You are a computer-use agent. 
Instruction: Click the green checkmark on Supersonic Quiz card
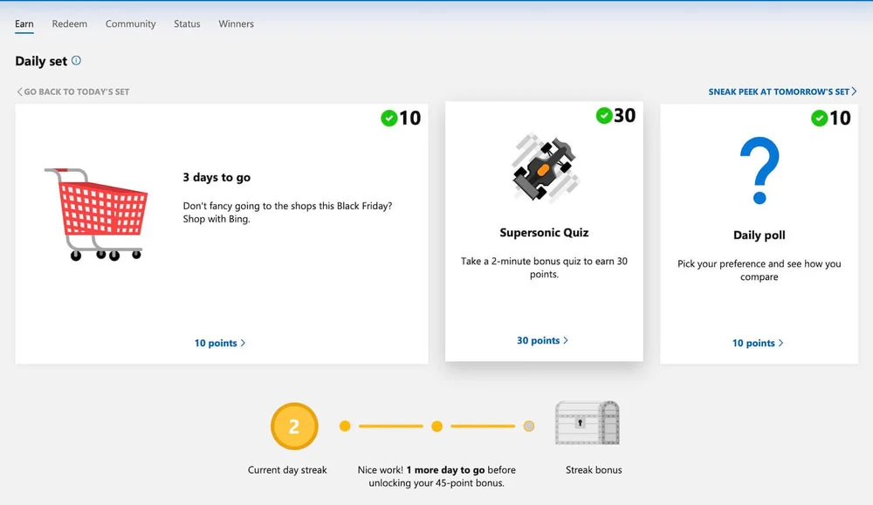click(604, 114)
